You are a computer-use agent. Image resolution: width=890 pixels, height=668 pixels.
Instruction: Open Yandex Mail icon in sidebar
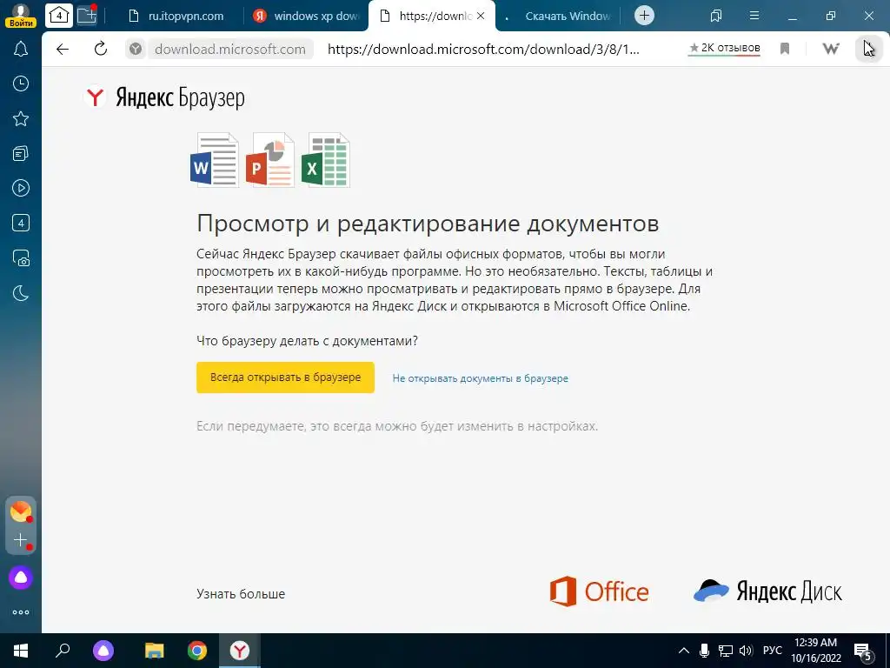tap(21, 511)
